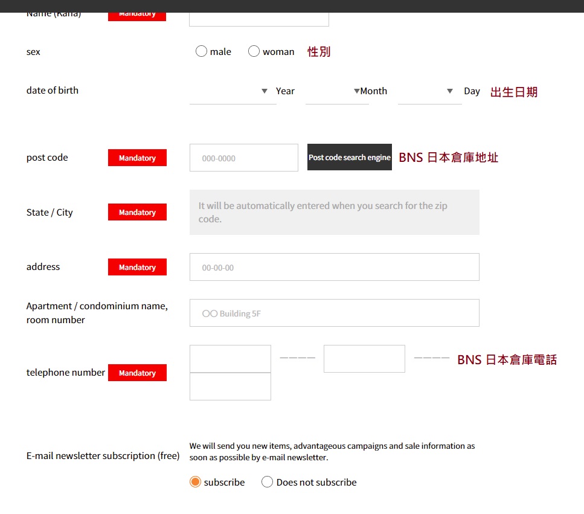Expand the birth Month dropdown
584x514 pixels.
tap(336, 91)
